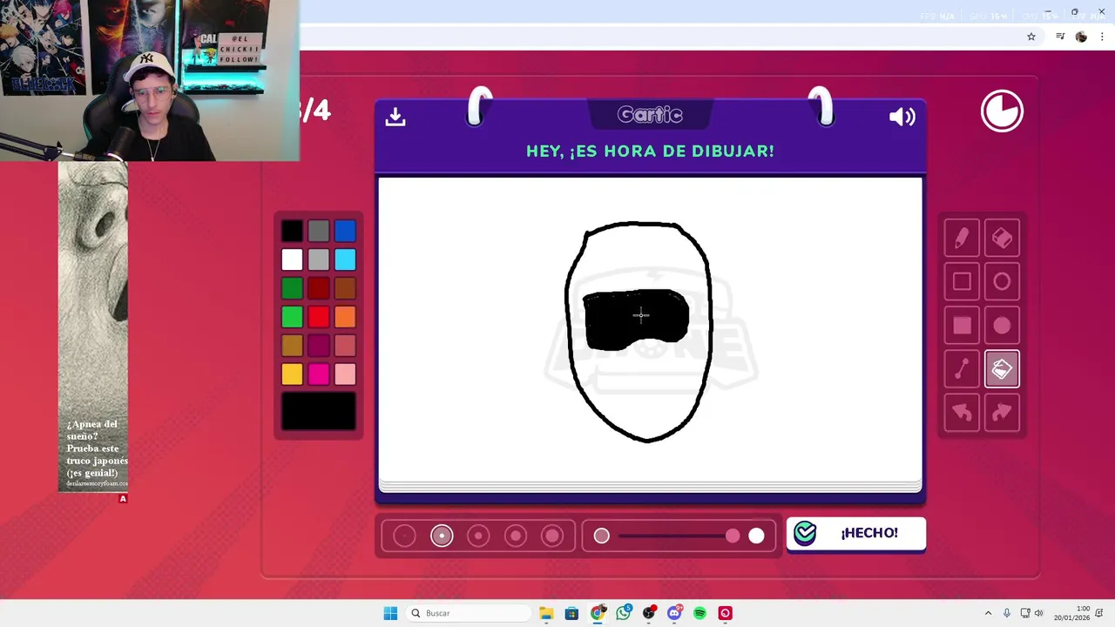Click the round timer clock icon
1115x627 pixels.
(1002, 111)
